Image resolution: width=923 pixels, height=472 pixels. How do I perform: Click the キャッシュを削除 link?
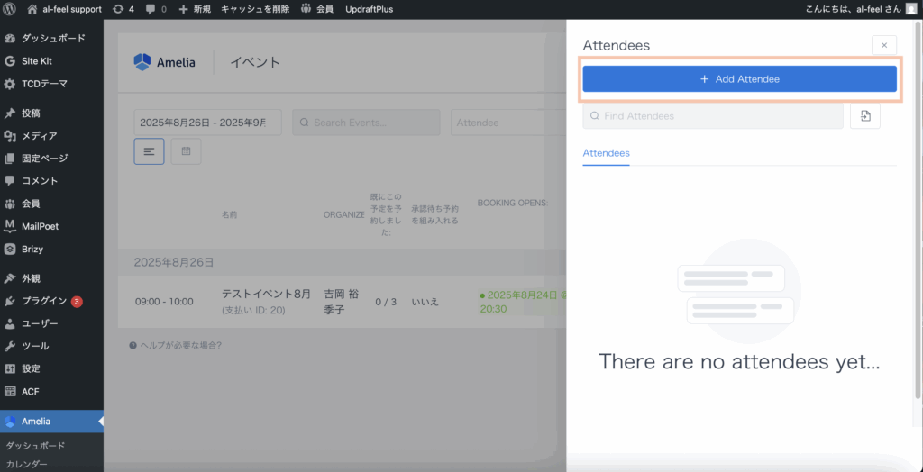click(255, 9)
